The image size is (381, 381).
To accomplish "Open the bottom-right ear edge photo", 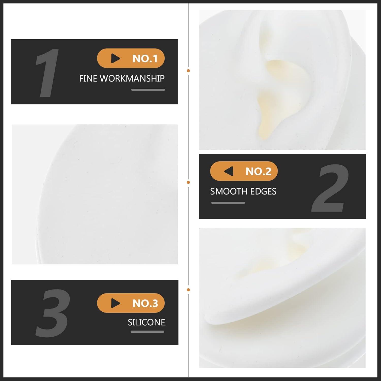I will point(282,298).
